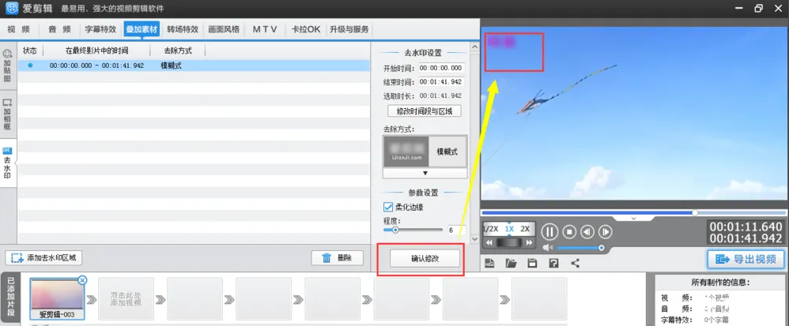Click the 开始时间 start time field
The image size is (789, 326).
coord(442,68)
